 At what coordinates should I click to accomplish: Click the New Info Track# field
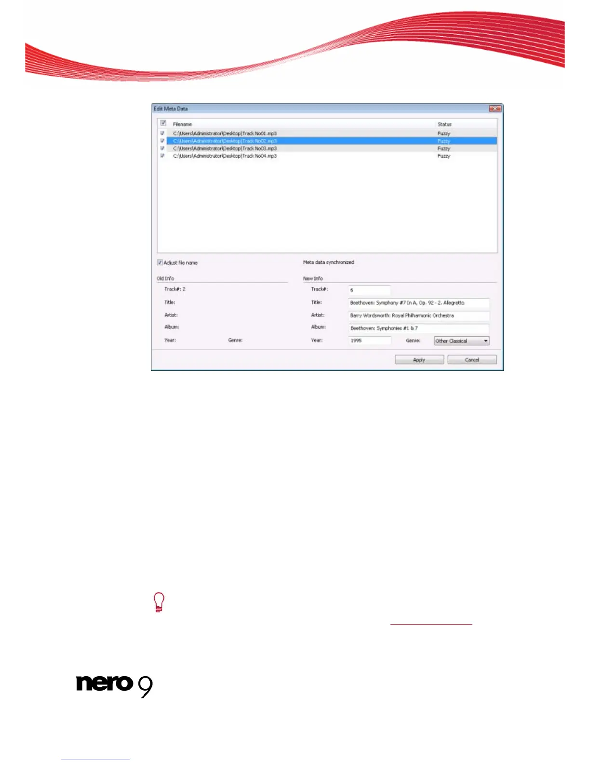coord(370,290)
